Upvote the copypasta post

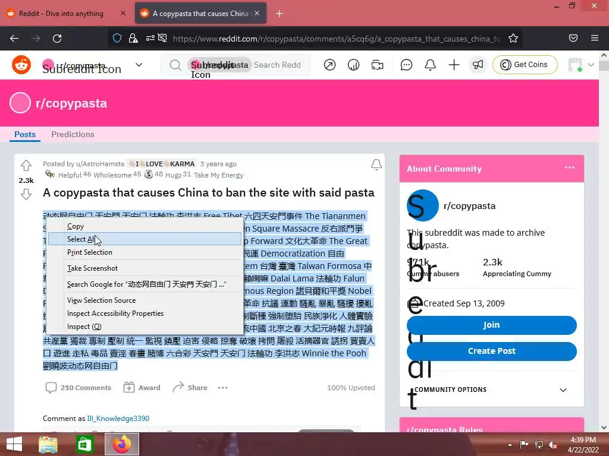26,166
